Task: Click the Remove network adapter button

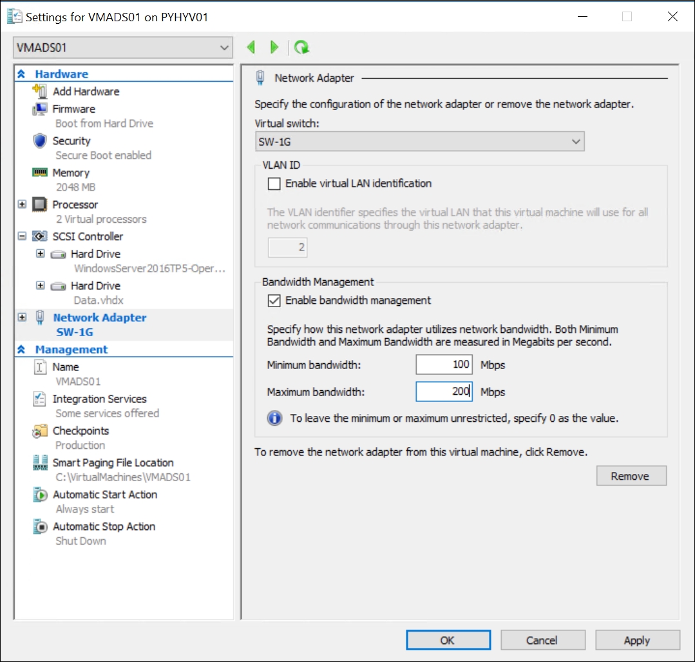Action: point(630,476)
